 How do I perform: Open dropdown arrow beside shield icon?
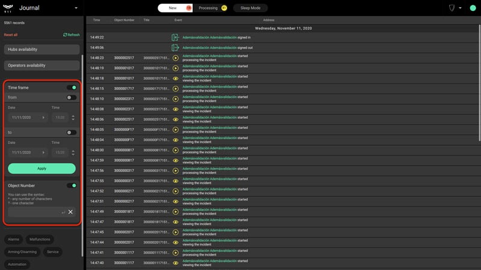tap(460, 8)
